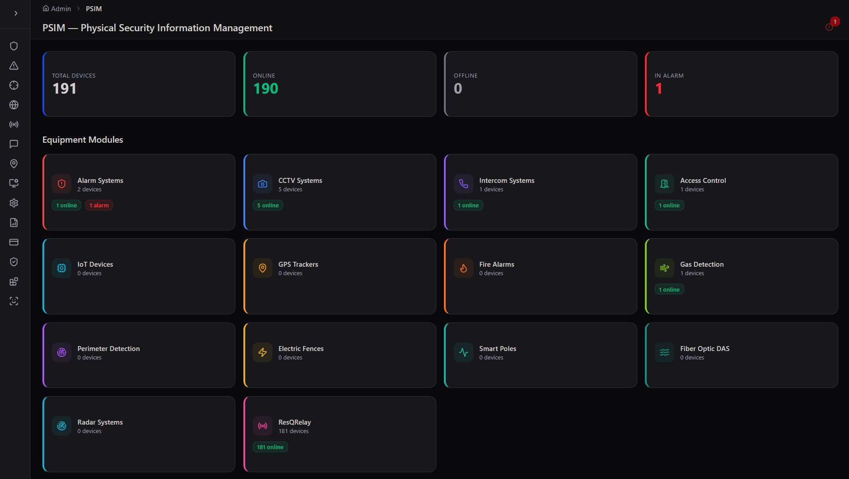The height and width of the screenshot is (479, 849).
Task: Click the Access Control door icon
Action: [665, 184]
